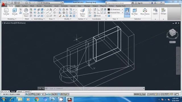Click Open file in Quick Access toolbar
The height and width of the screenshot is (102, 182).
click(12, 3)
